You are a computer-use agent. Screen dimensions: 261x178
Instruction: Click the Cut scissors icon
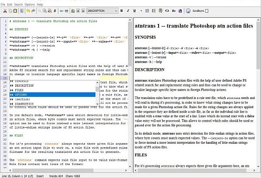pos(5,11)
